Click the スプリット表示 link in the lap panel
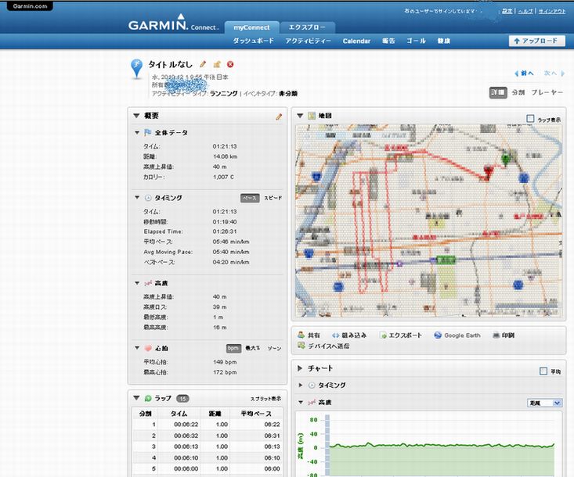The image size is (574, 477). 265,399
